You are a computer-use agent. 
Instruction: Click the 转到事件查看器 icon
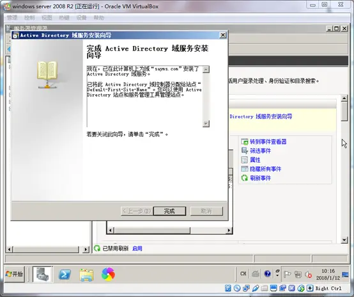pyautogui.click(x=245, y=142)
